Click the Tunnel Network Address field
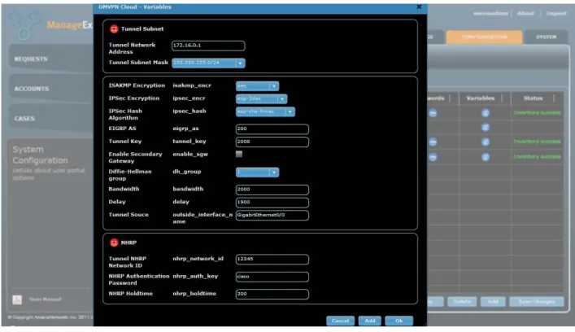Screen dimensions: 575x332 coord(208,46)
